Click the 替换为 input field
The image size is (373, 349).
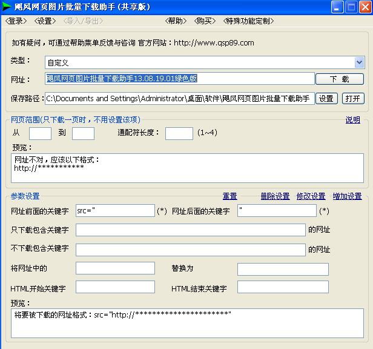[283, 269]
